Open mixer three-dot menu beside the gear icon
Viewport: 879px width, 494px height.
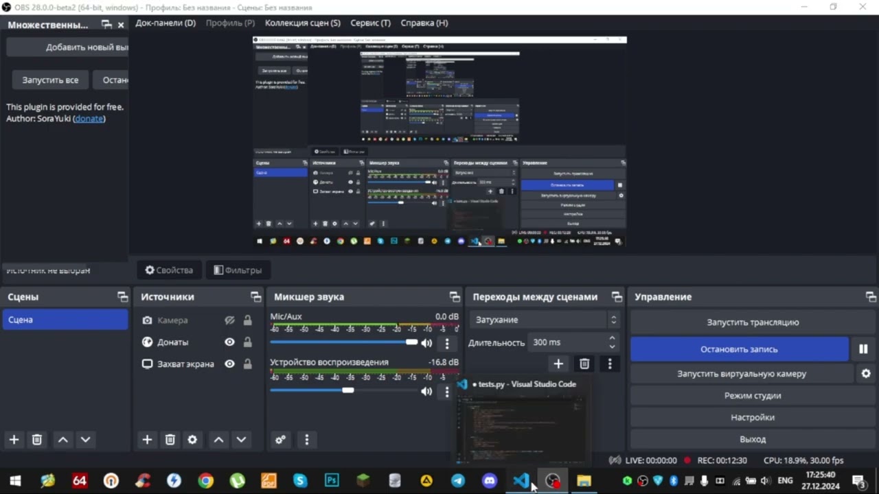[306, 440]
